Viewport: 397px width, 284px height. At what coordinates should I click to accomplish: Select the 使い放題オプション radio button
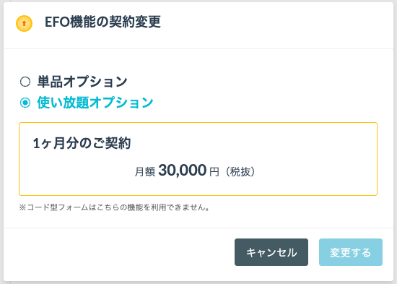tap(25, 103)
